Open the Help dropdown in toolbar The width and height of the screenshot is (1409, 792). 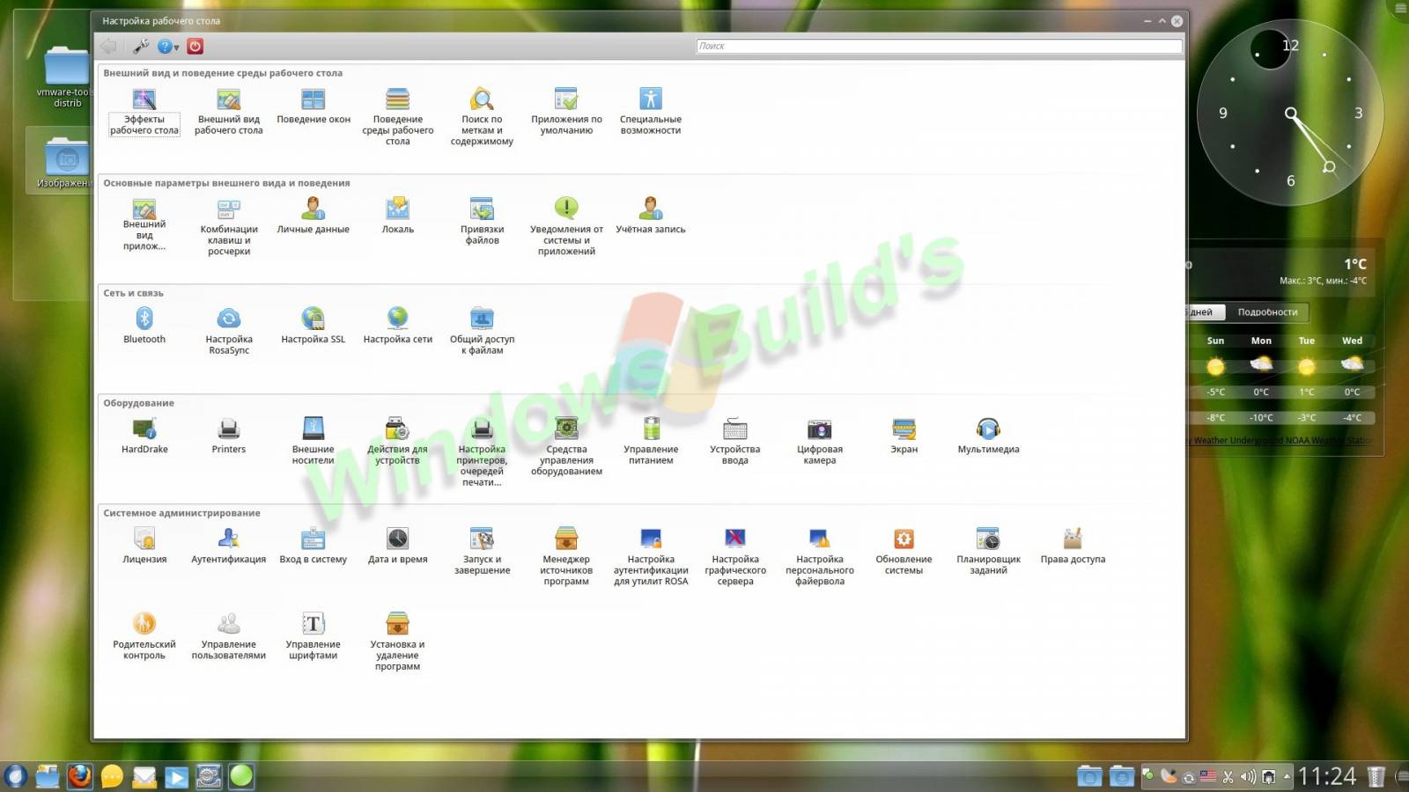click(167, 47)
